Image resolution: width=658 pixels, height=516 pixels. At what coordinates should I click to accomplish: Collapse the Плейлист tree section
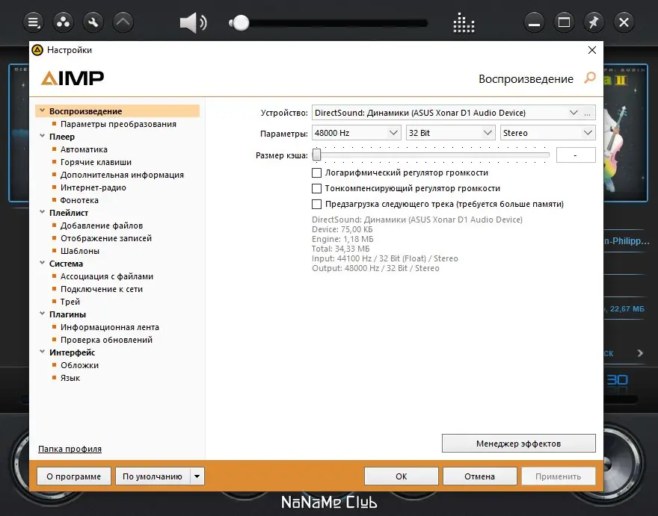[x=42, y=212]
